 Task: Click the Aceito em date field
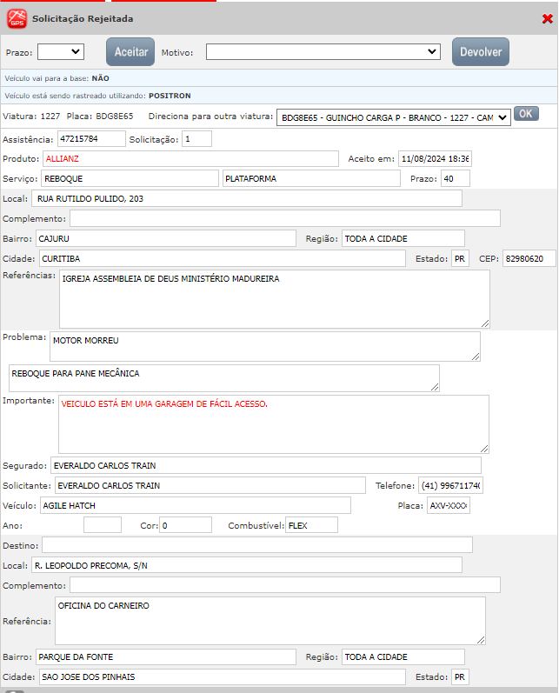click(435, 158)
